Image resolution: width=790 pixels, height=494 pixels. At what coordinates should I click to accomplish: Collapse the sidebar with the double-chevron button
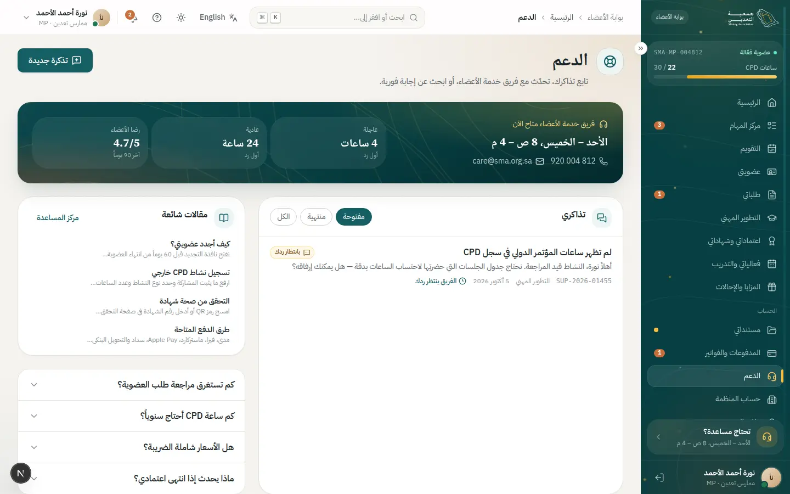[x=641, y=48]
